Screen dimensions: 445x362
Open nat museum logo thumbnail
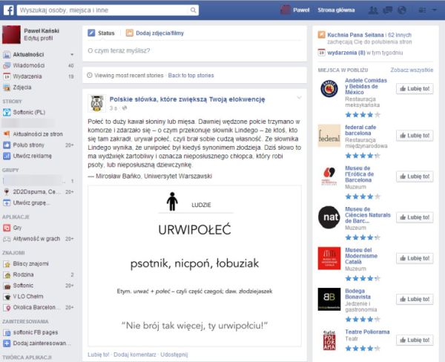coord(329,217)
